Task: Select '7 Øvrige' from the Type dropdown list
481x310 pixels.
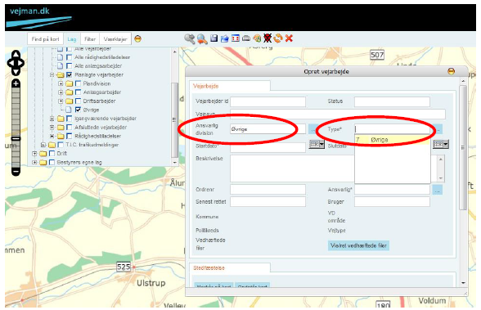Action: (x=393, y=140)
